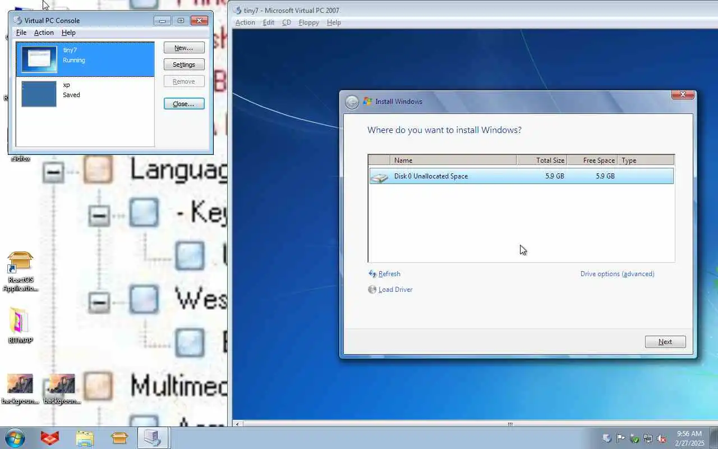
Task: Open Edit menu in the tiny7 window
Action: click(269, 22)
